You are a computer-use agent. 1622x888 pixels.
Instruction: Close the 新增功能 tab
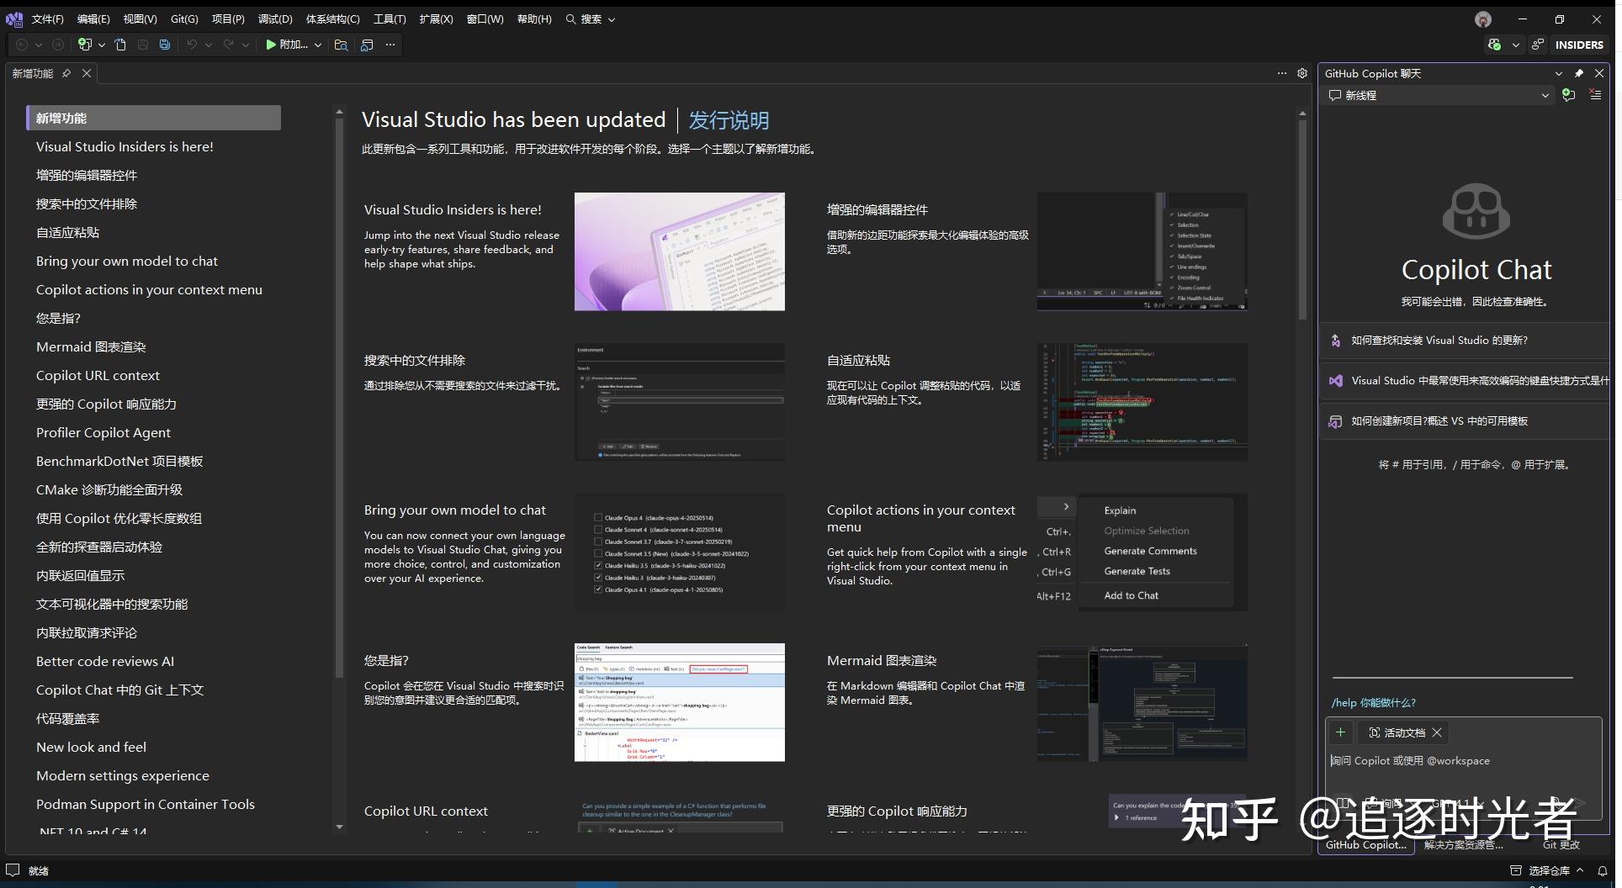pyautogui.click(x=87, y=74)
